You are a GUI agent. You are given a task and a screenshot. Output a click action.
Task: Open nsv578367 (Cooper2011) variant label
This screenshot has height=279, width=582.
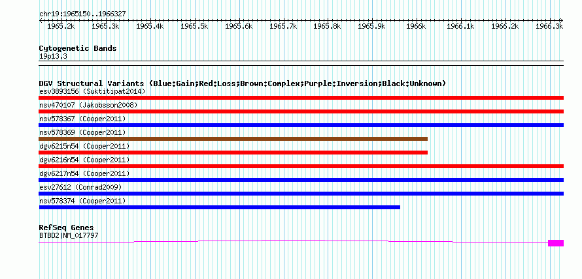point(82,119)
